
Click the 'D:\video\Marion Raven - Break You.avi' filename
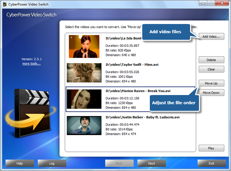coord(138,91)
